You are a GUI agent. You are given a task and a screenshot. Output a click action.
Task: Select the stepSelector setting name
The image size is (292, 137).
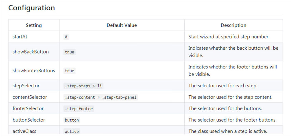click(26, 86)
